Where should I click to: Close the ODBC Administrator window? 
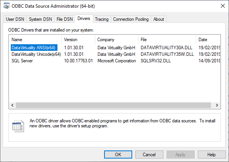point(223,6)
